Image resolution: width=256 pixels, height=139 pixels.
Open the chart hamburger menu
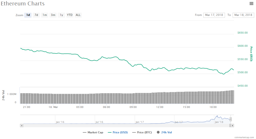tap(251, 3)
